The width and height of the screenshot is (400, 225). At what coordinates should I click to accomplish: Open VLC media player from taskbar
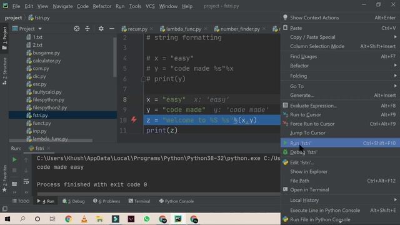coord(84,219)
